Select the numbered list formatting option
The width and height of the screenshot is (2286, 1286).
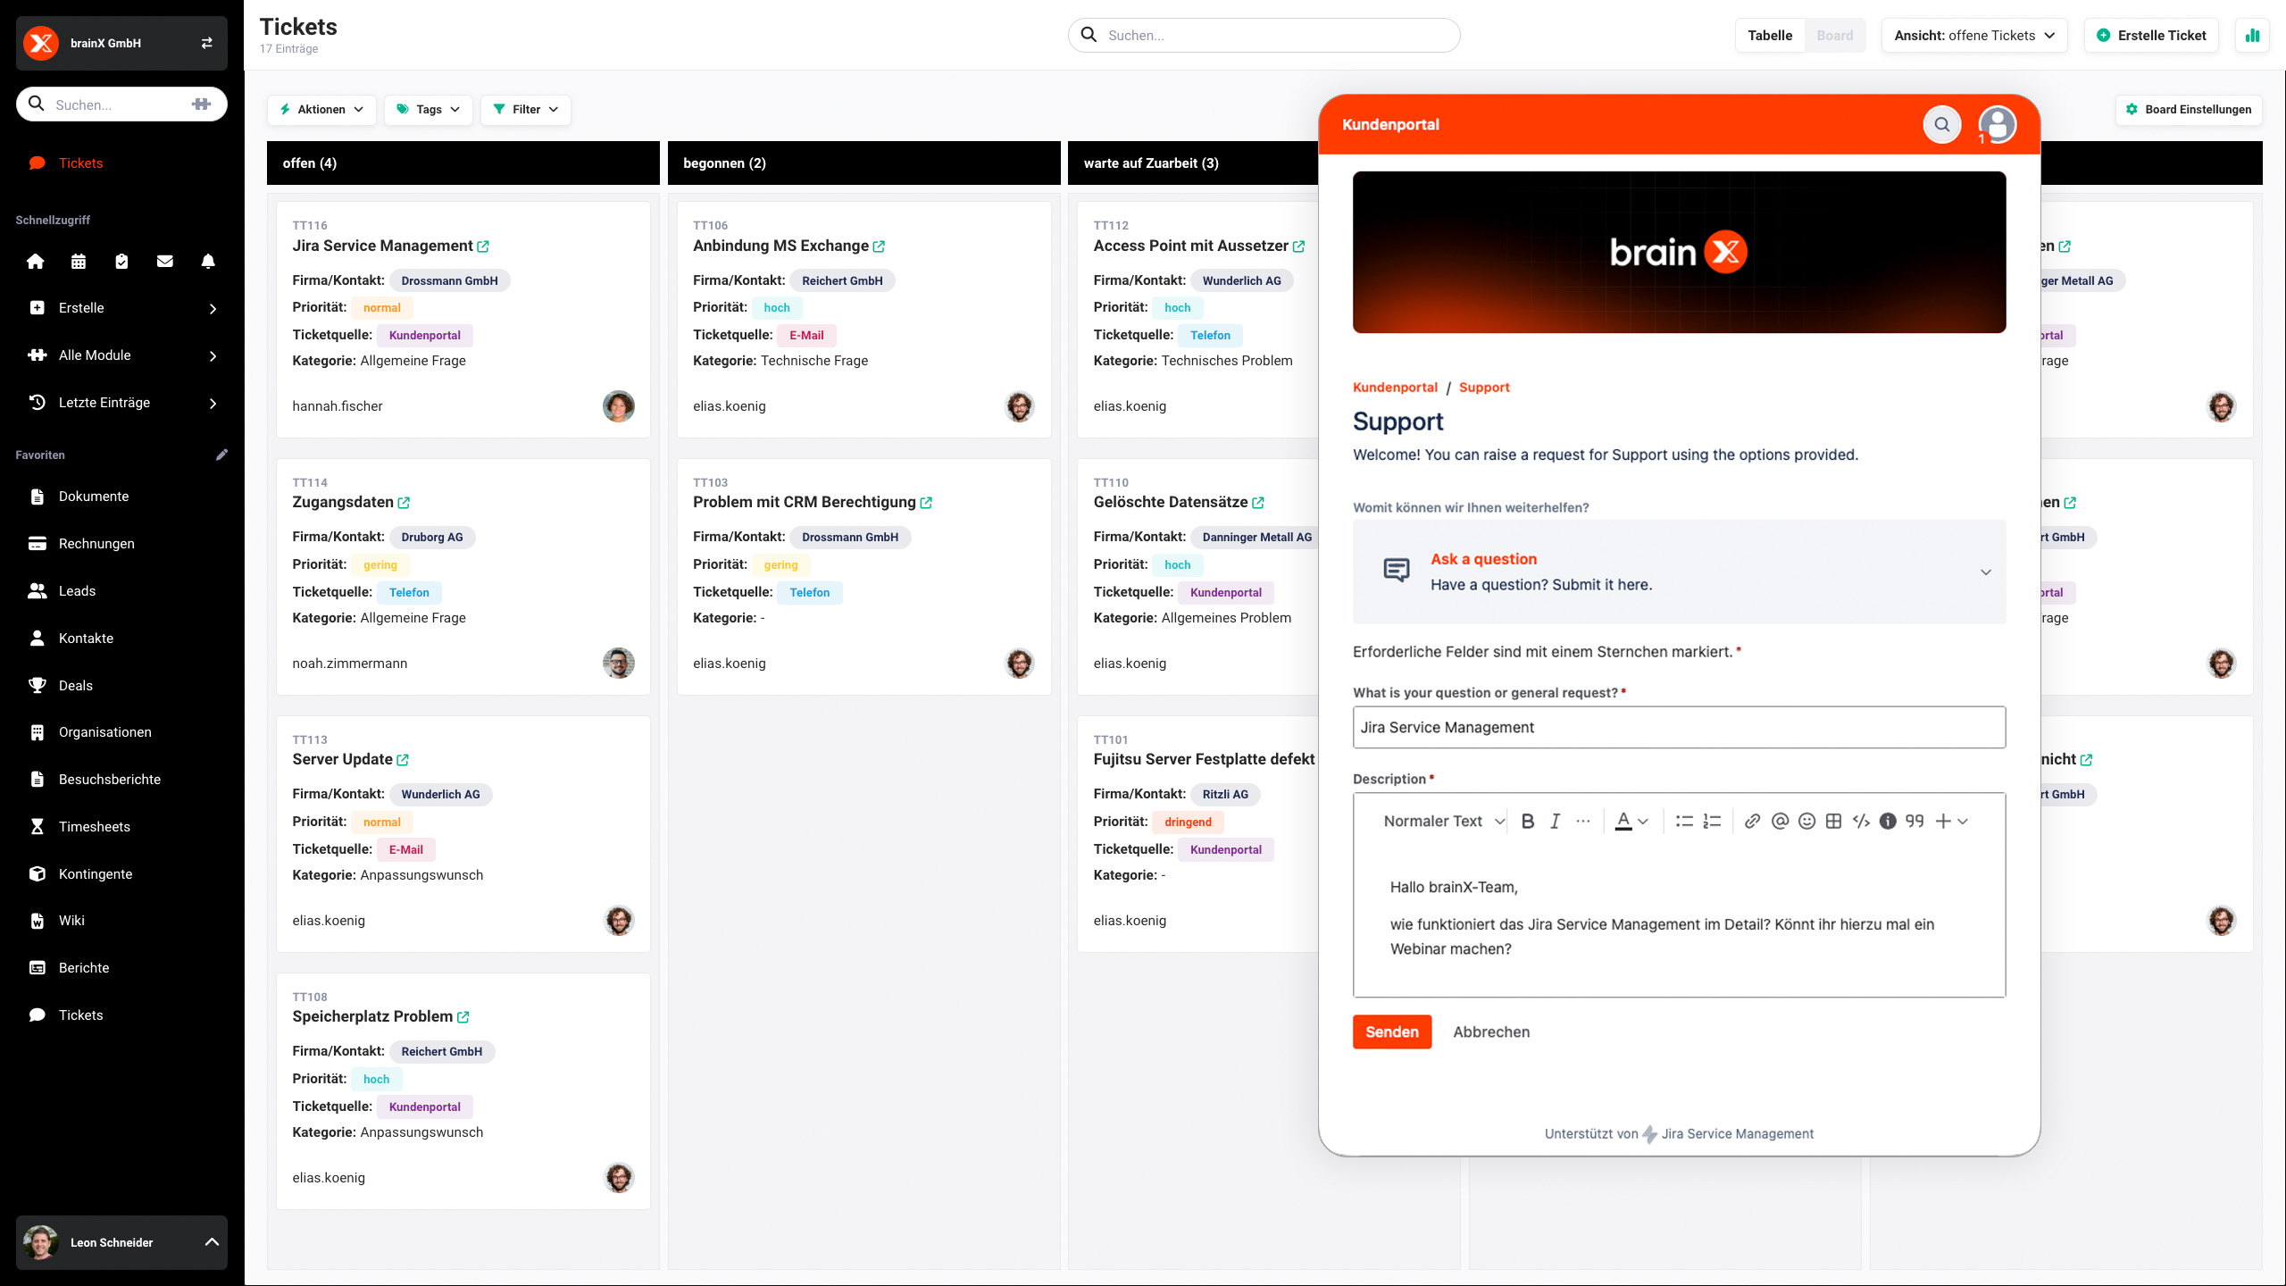pos(1712,821)
